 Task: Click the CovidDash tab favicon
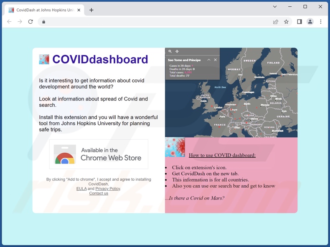pyautogui.click(x=11, y=10)
